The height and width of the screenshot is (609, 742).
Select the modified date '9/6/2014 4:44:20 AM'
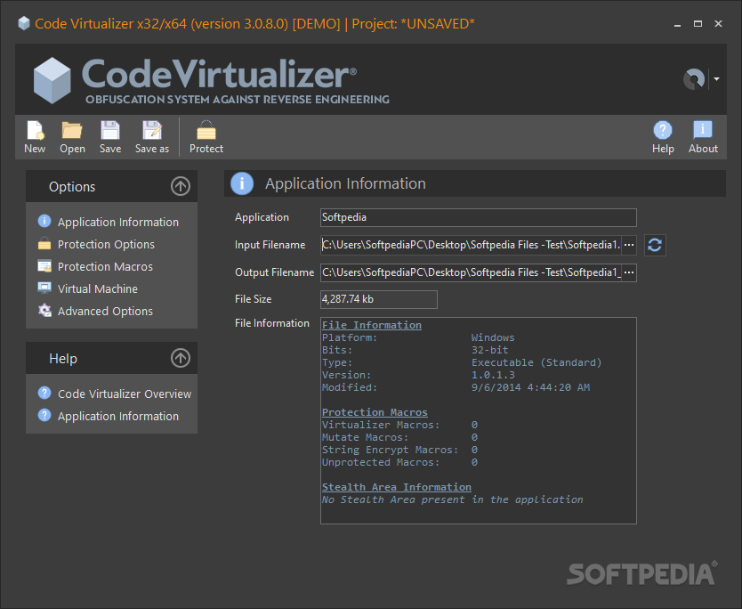[x=530, y=387]
